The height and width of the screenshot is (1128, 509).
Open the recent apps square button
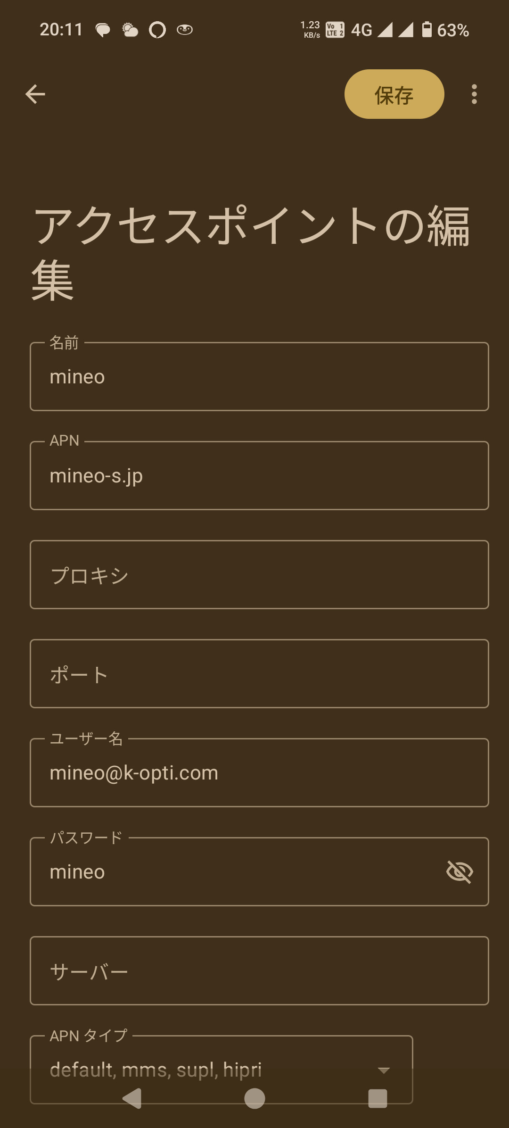[378, 1099]
